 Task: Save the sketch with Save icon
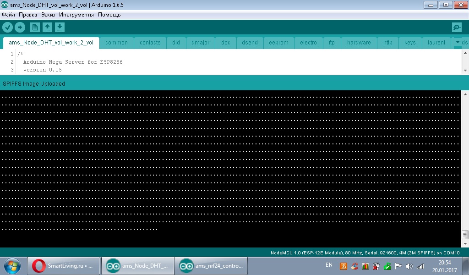tap(60, 27)
